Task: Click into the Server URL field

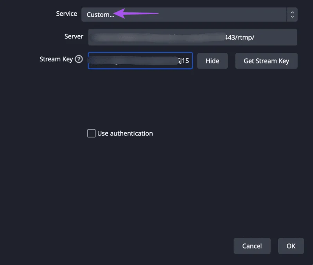Action: [x=192, y=37]
